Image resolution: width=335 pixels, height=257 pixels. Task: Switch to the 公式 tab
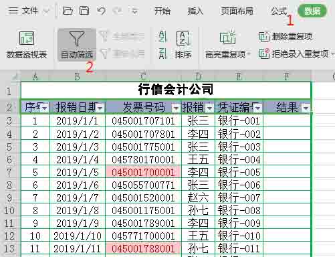pyautogui.click(x=279, y=11)
